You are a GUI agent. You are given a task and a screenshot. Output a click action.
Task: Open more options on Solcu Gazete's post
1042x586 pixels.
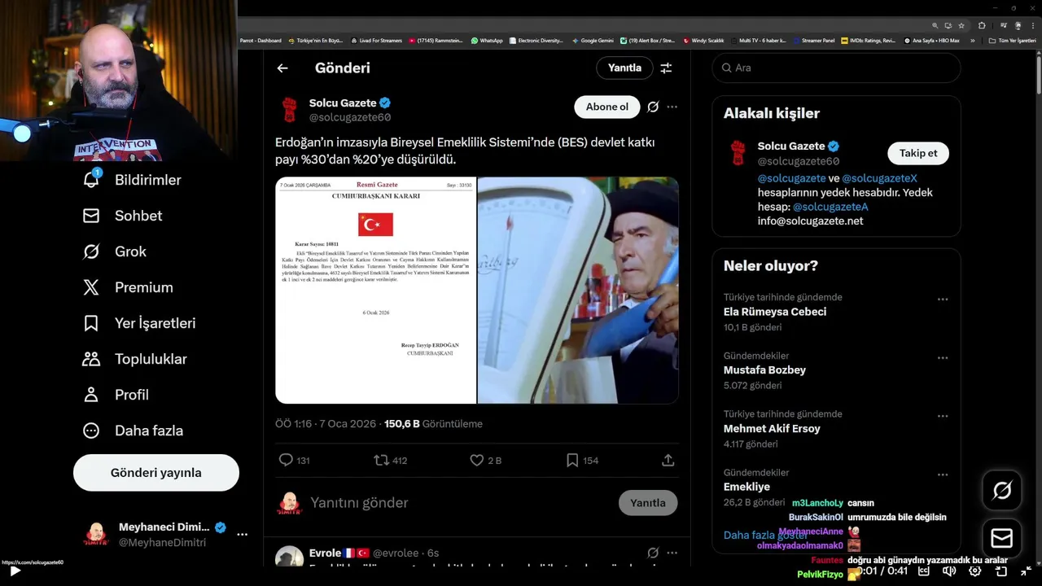click(x=672, y=107)
